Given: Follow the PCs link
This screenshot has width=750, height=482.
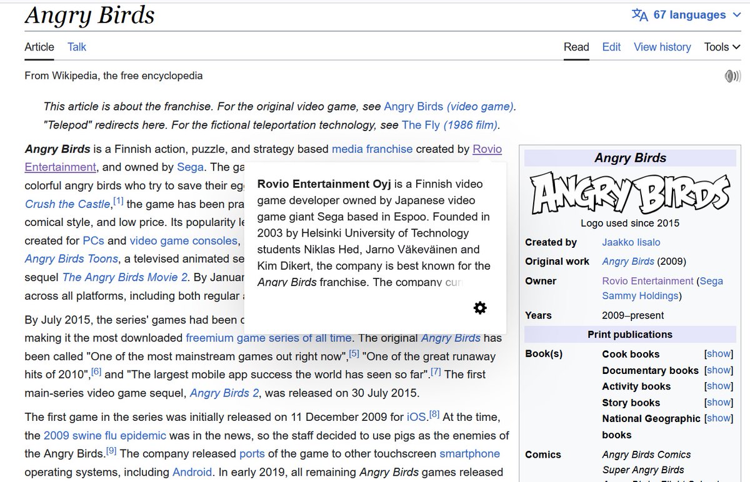Looking at the screenshot, I should [x=94, y=240].
